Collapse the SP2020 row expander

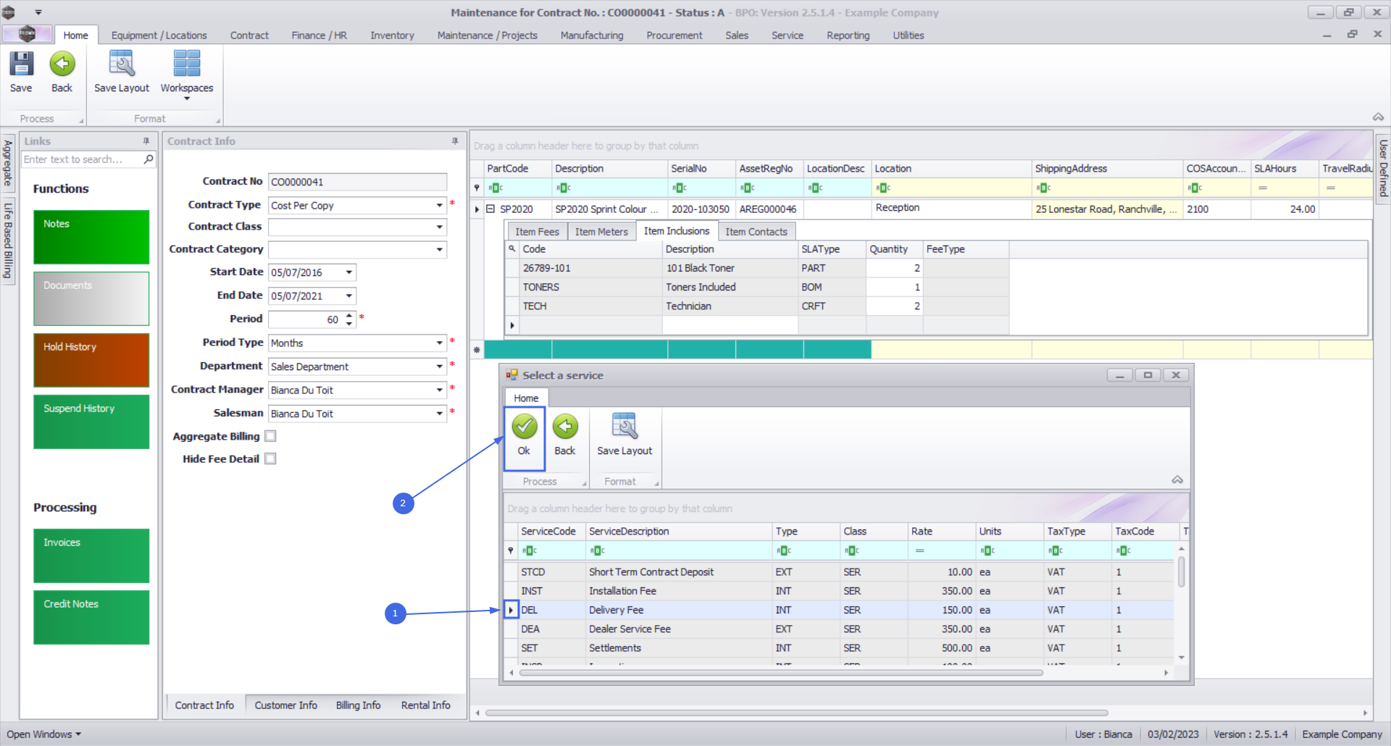pos(490,209)
